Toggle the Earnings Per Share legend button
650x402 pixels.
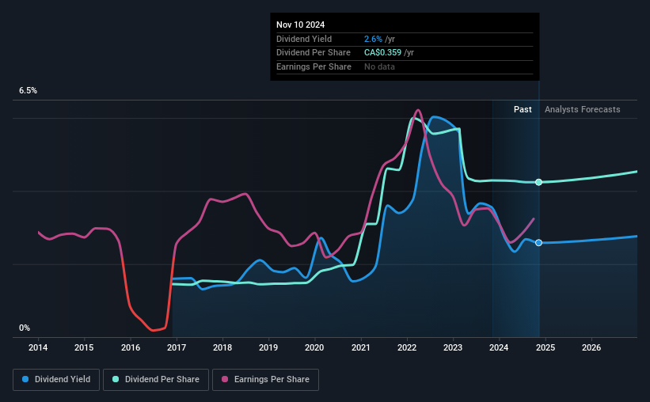(x=265, y=380)
